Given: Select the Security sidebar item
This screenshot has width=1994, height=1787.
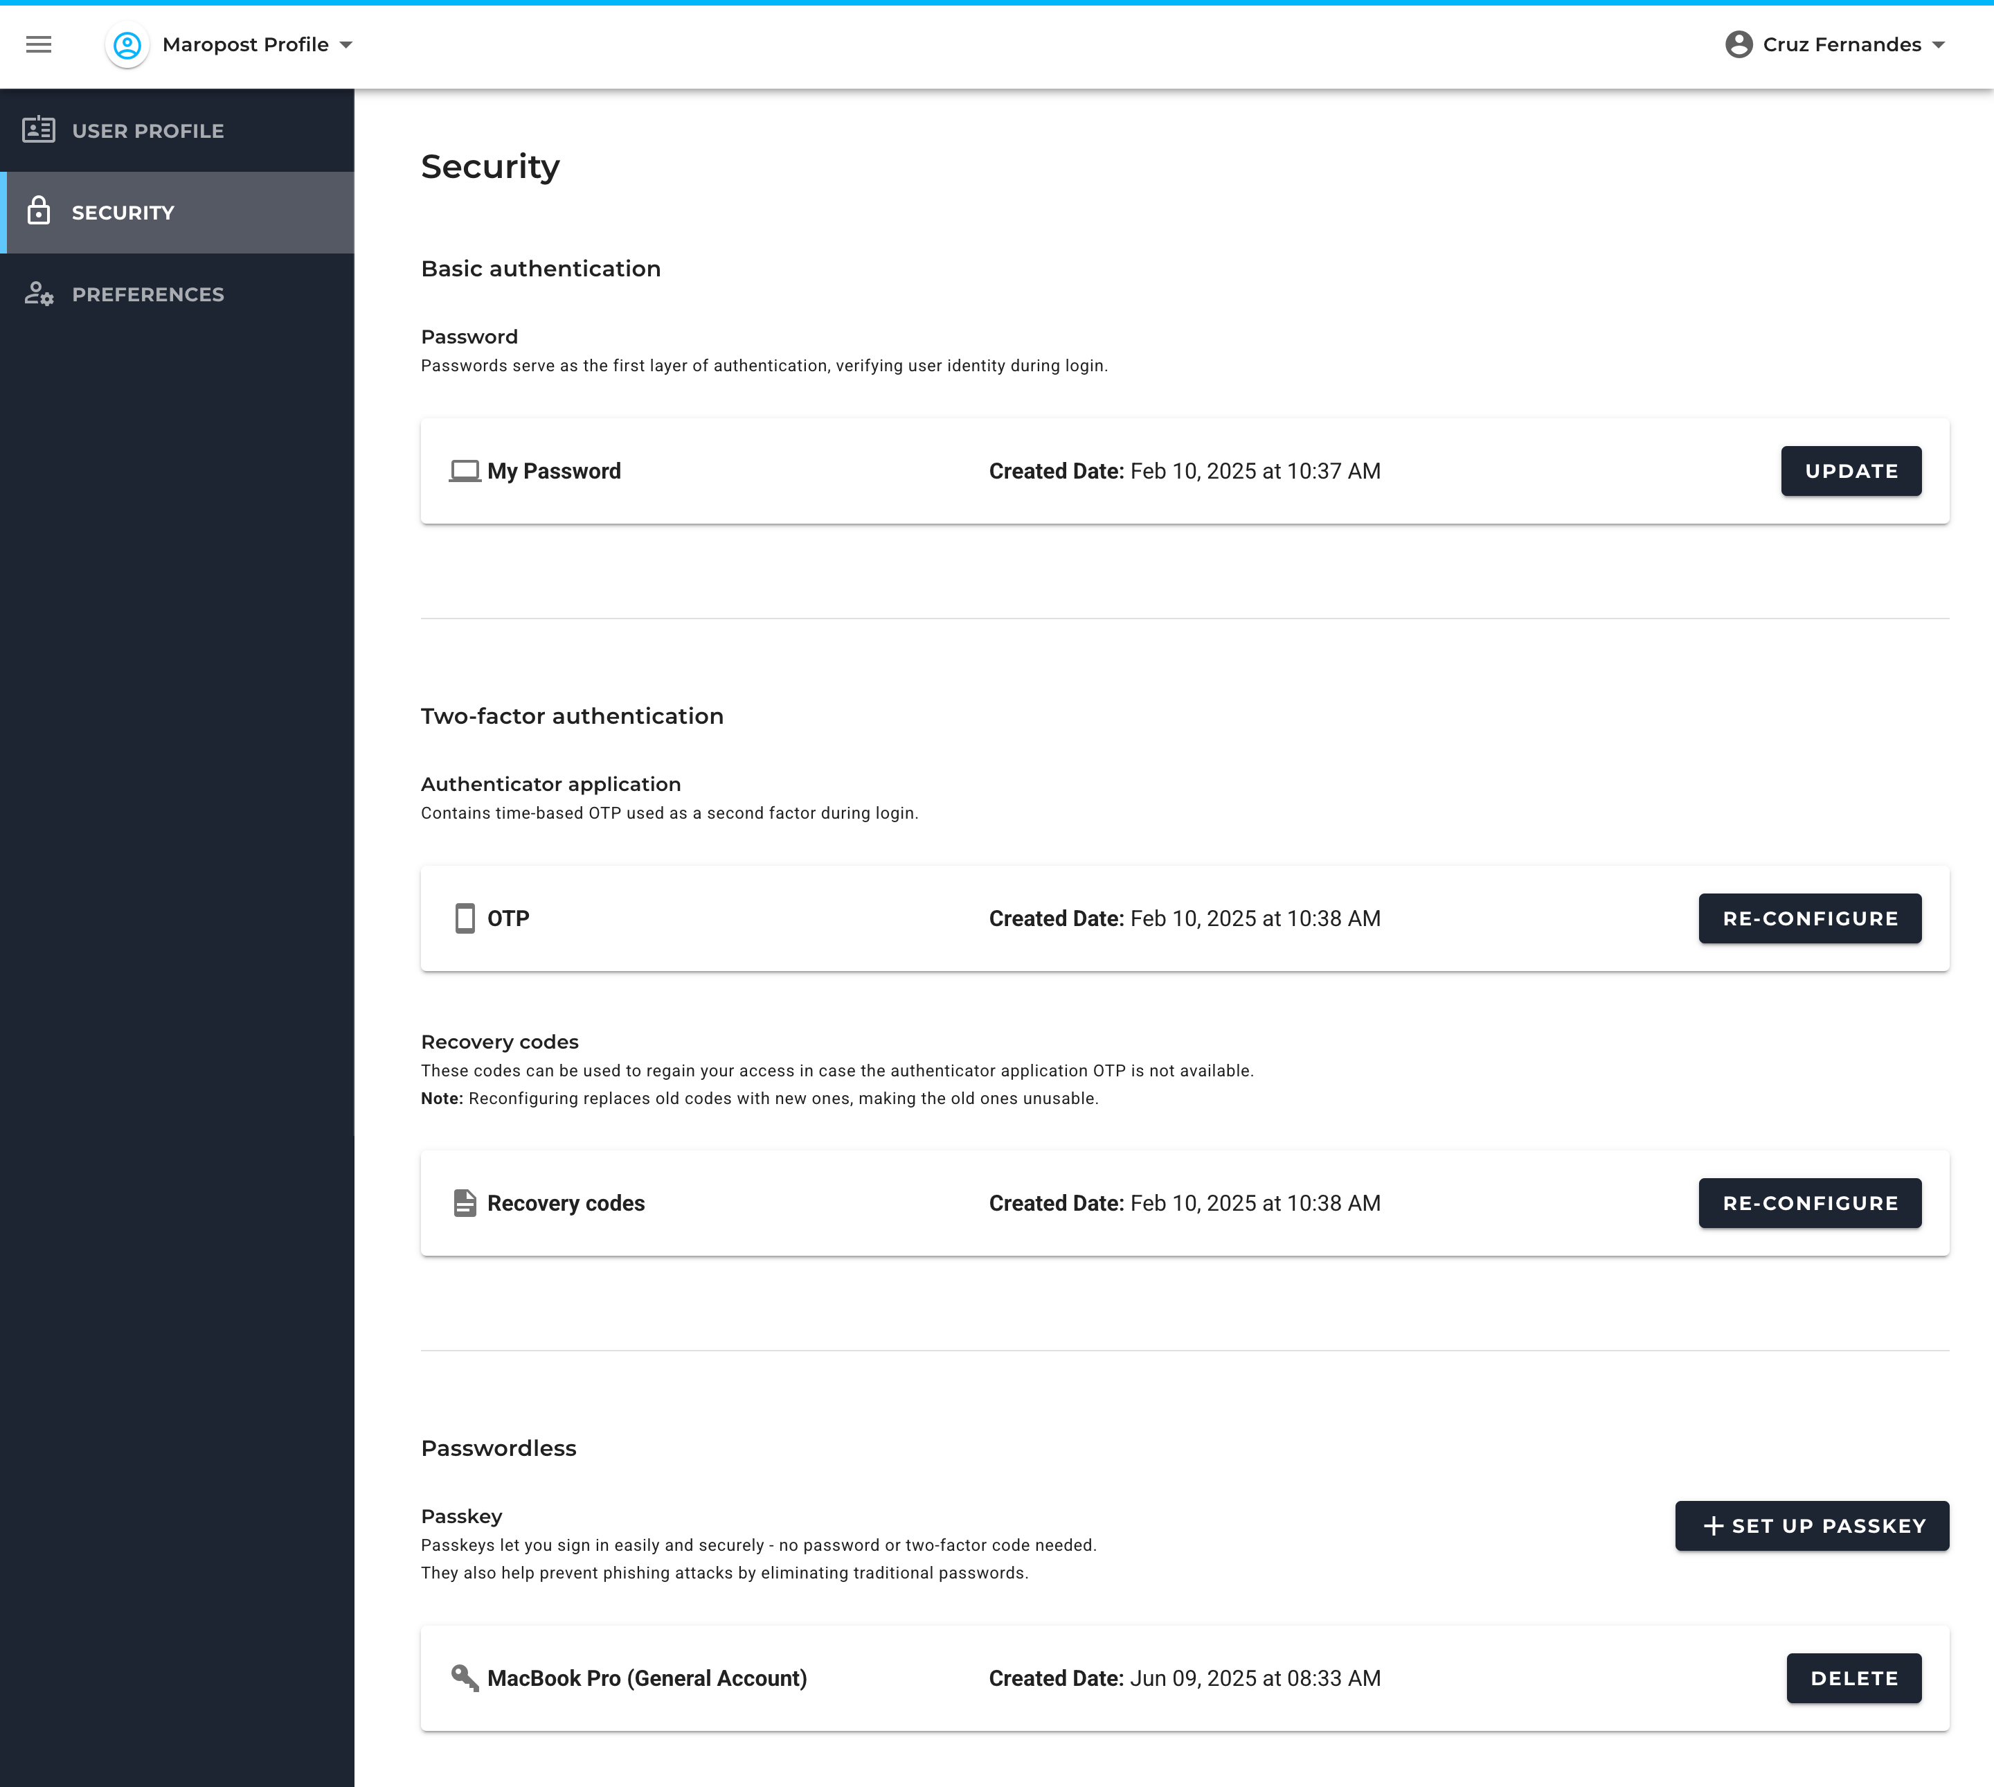Looking at the screenshot, I should pos(177,212).
